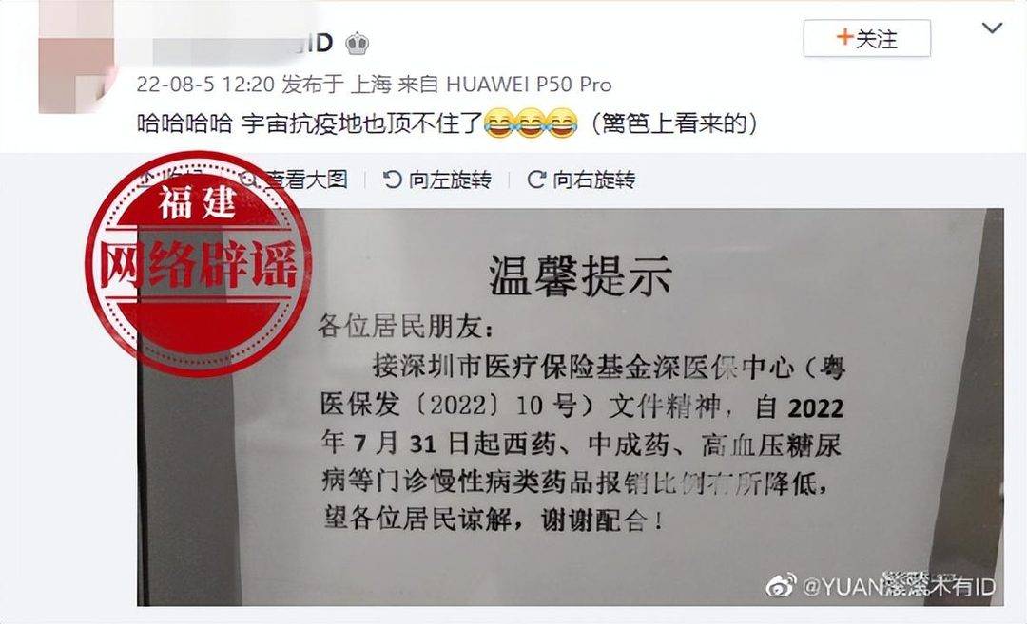Click the 温馨提示 notice photo
The height and width of the screenshot is (624, 1027).
point(570,407)
